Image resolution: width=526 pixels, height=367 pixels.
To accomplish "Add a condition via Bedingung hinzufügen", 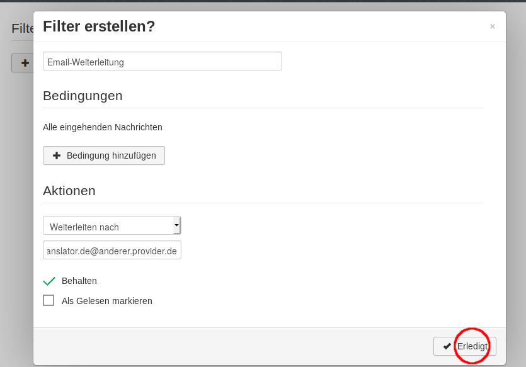I will 104,155.
